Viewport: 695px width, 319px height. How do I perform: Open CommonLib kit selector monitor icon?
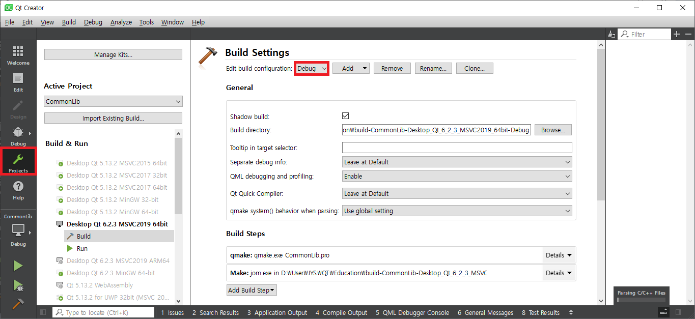[18, 230]
